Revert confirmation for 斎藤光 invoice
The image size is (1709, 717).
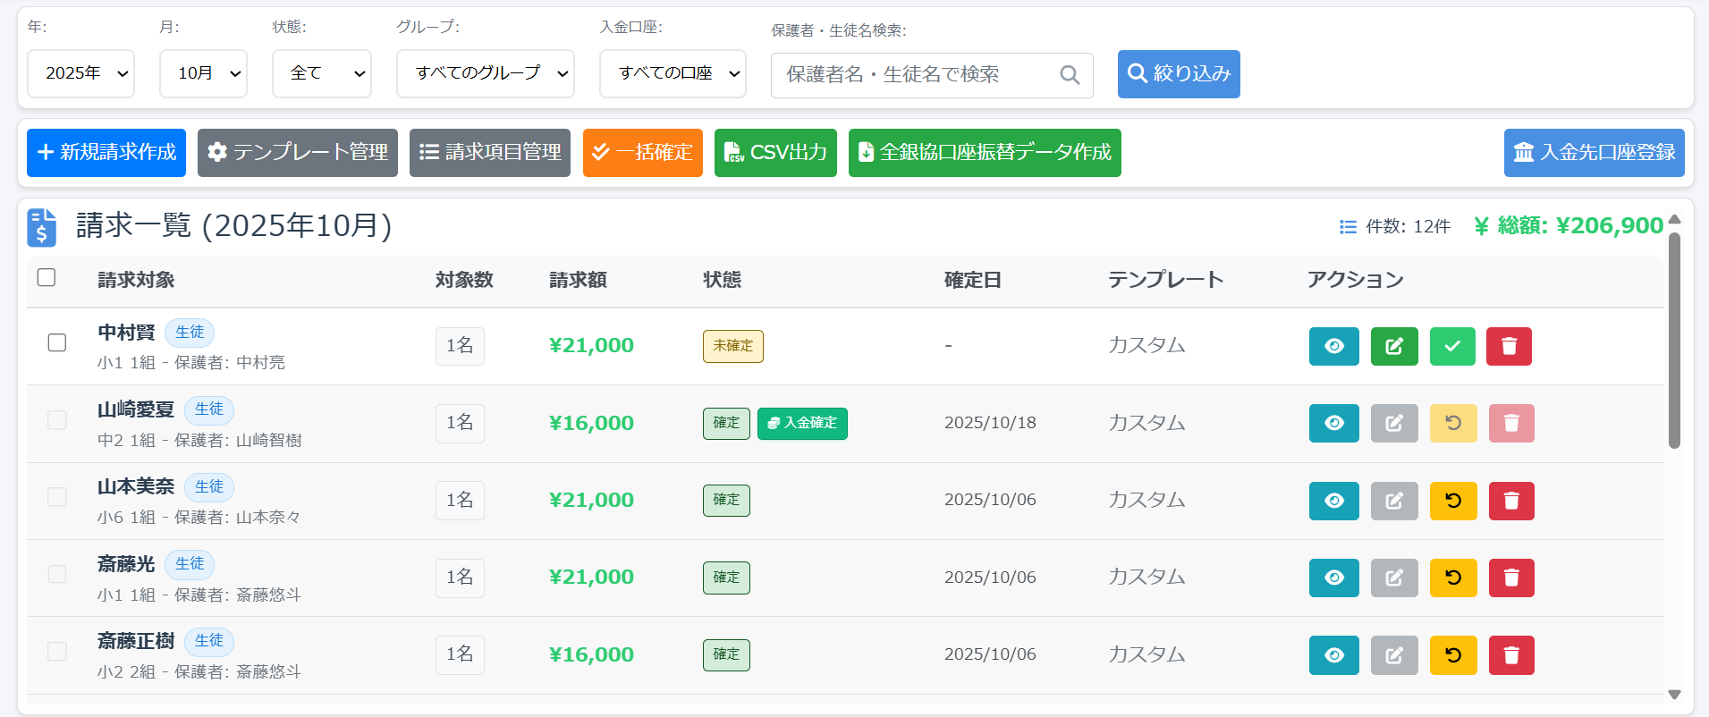click(1453, 578)
